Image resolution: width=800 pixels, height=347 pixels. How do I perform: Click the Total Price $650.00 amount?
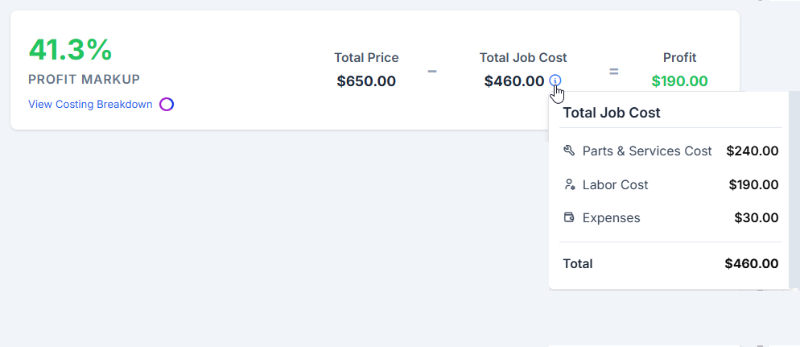pos(366,81)
